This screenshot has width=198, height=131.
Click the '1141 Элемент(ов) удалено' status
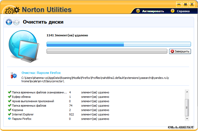(67, 35)
